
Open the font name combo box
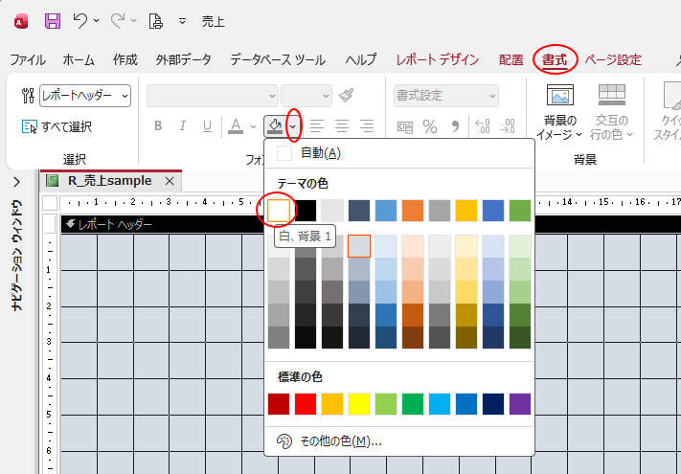(x=213, y=96)
